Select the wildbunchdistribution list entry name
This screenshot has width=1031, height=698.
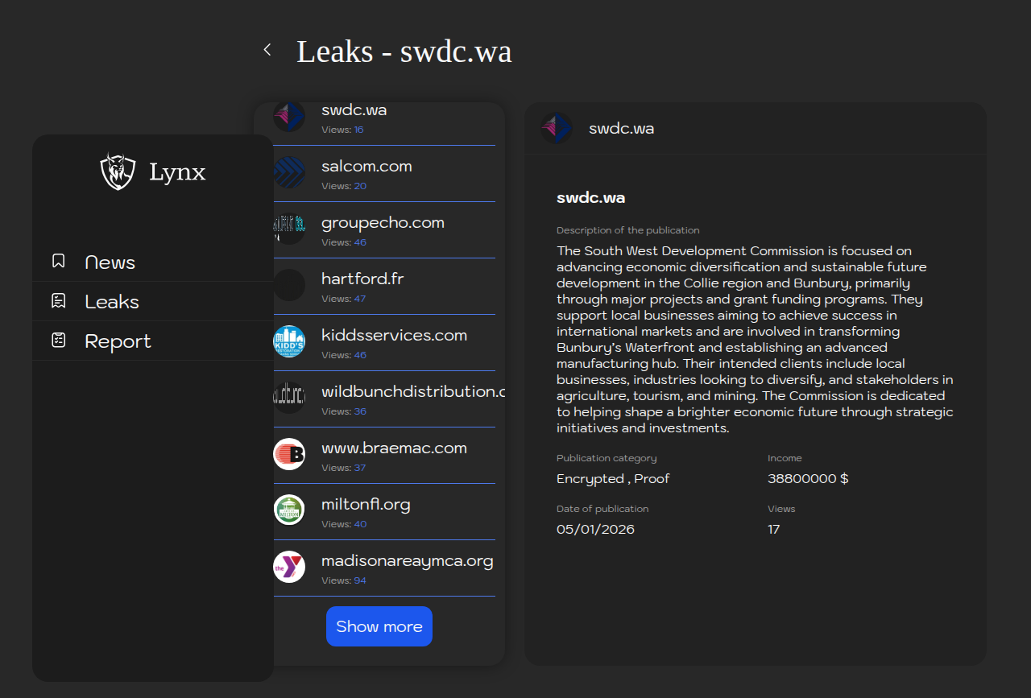[412, 392]
